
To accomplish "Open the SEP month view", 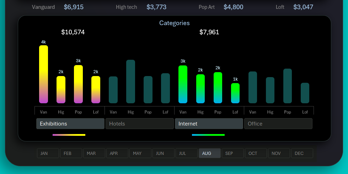I will click(232, 153).
